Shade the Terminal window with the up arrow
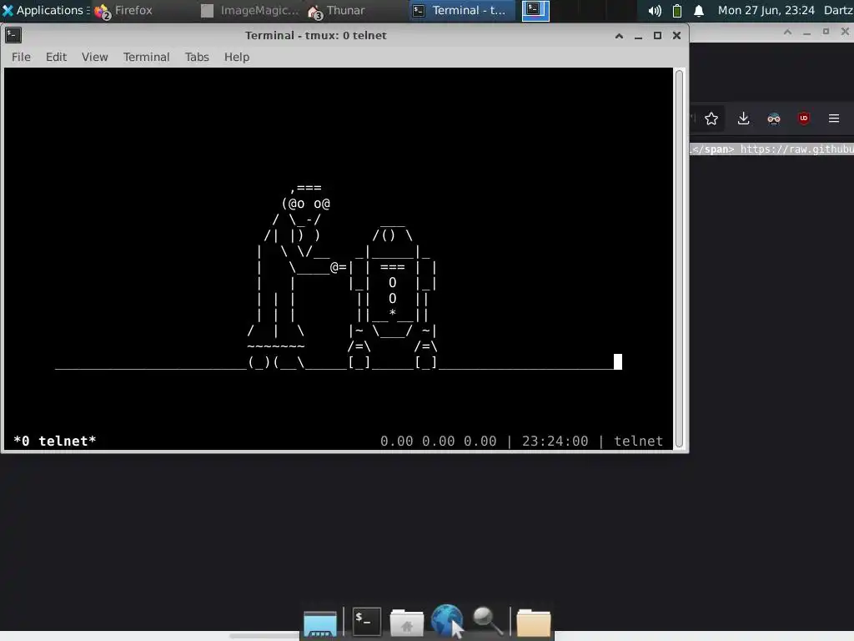Image resolution: width=854 pixels, height=641 pixels. tap(620, 36)
